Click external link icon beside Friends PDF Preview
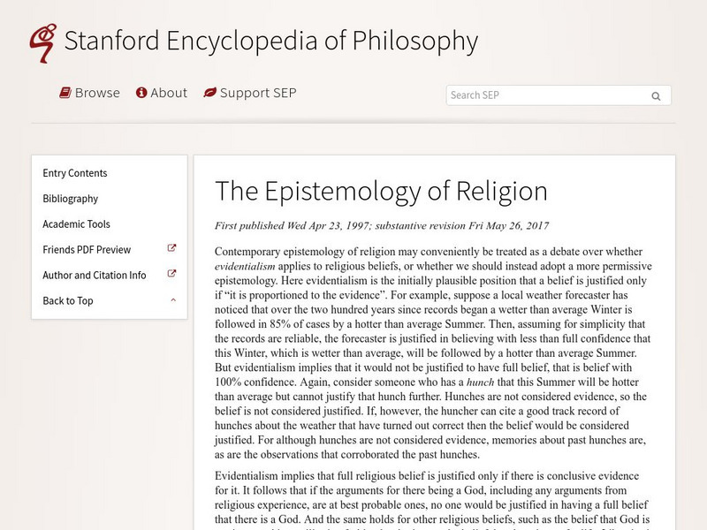Image resolution: width=707 pixels, height=530 pixels. [172, 249]
